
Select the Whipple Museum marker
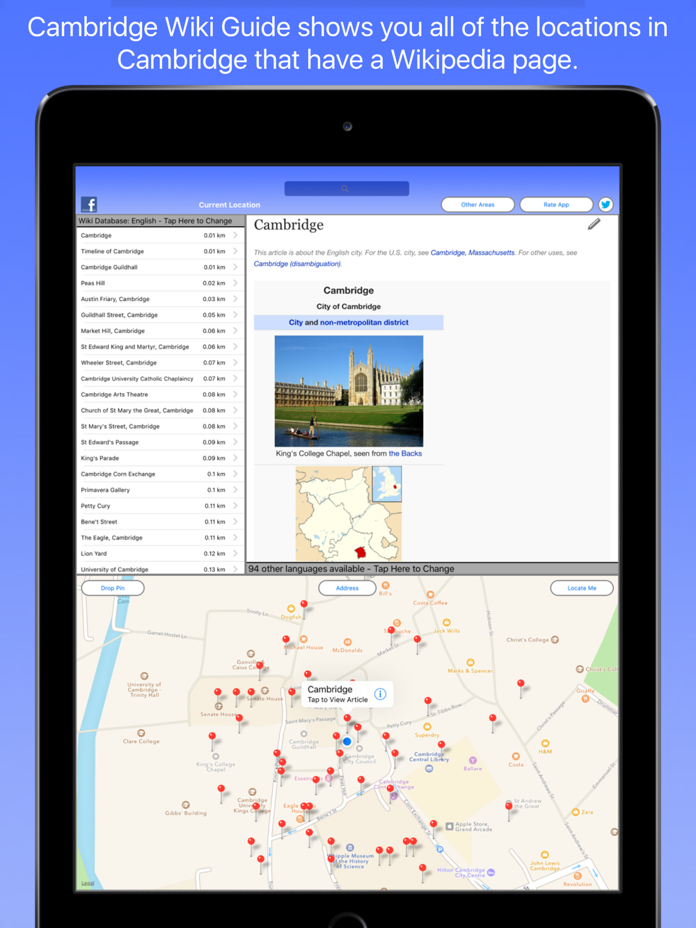[350, 848]
